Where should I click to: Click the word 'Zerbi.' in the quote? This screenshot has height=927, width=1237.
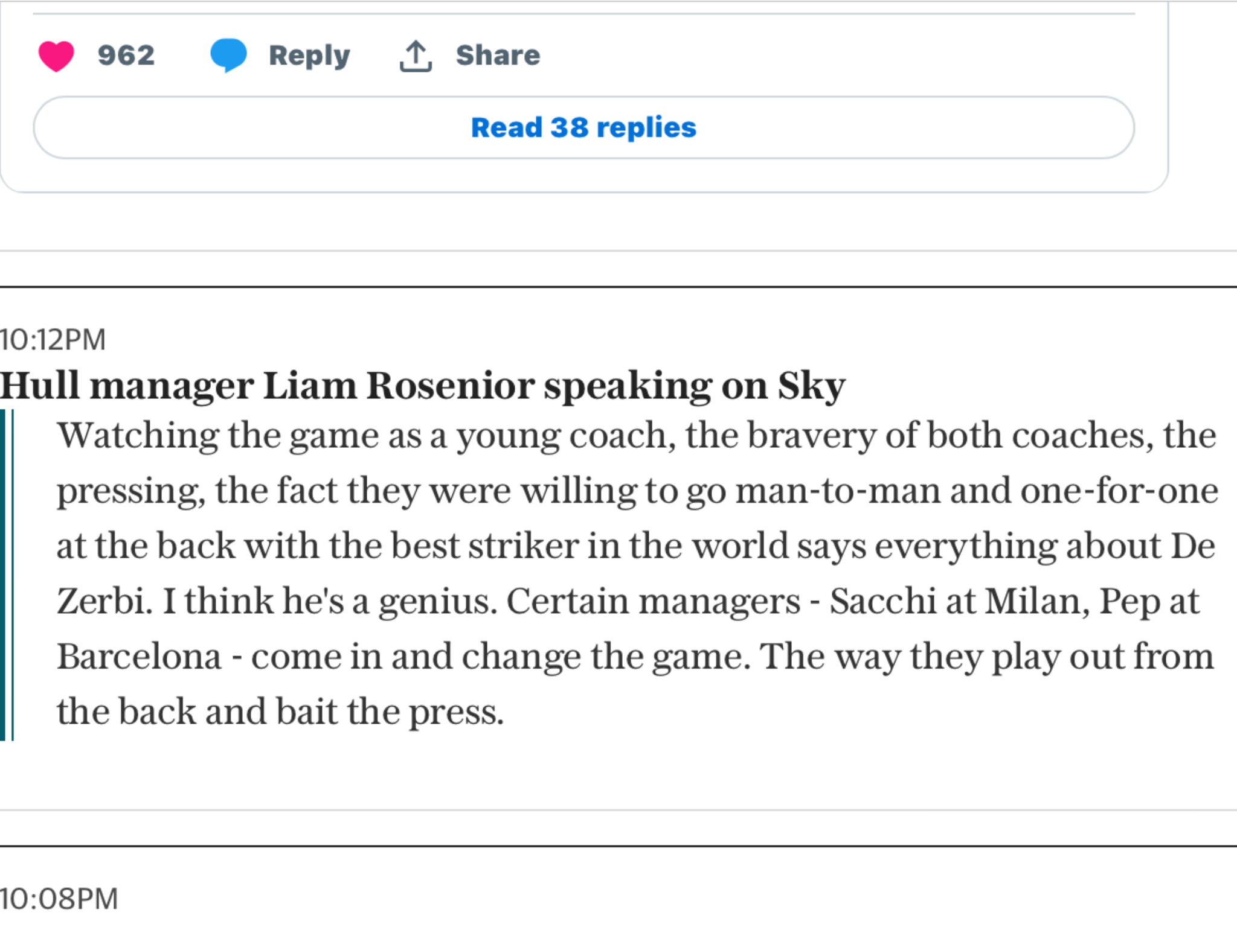(105, 602)
